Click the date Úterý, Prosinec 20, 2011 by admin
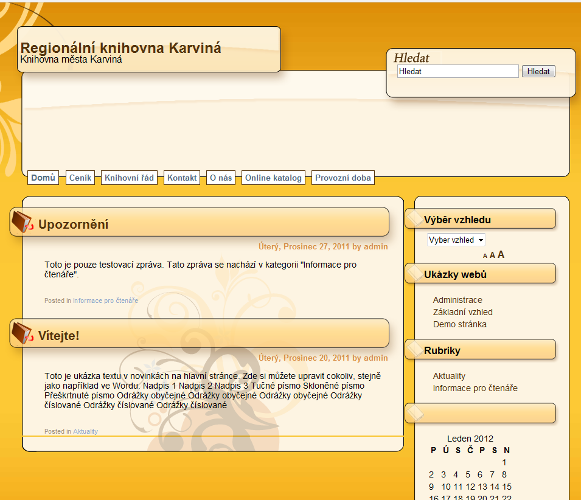The width and height of the screenshot is (581, 500). click(x=323, y=358)
